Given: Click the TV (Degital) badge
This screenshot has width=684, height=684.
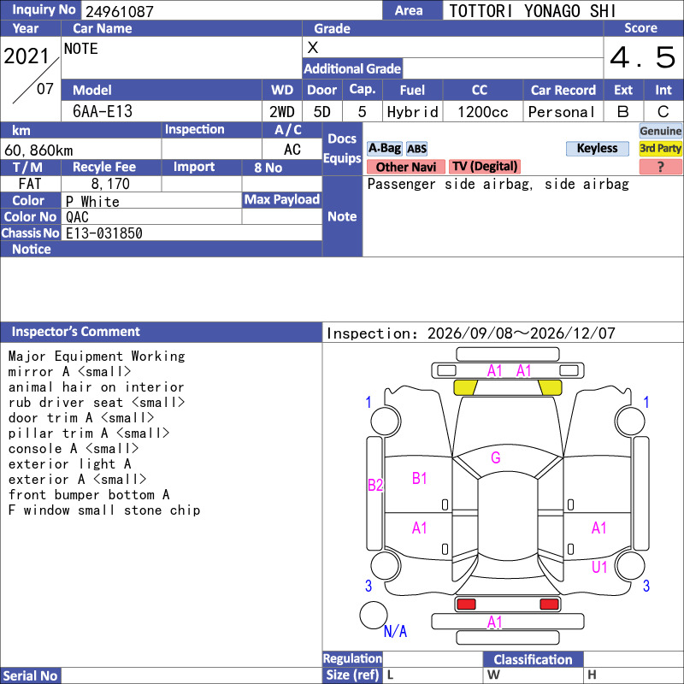Looking at the screenshot, I should coord(485,166).
